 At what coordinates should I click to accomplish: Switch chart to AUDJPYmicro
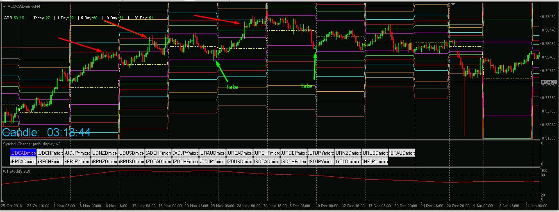[77, 153]
